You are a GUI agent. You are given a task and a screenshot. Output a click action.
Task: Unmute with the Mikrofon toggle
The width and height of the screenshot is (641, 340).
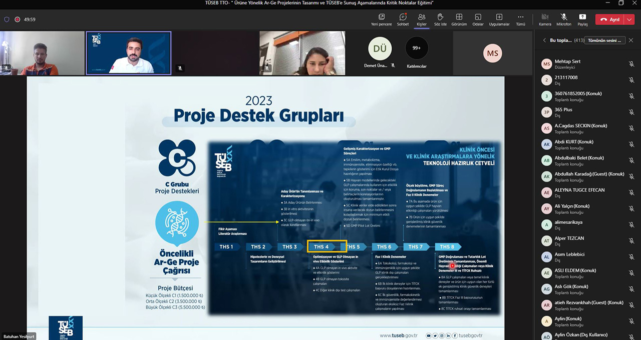click(x=564, y=19)
